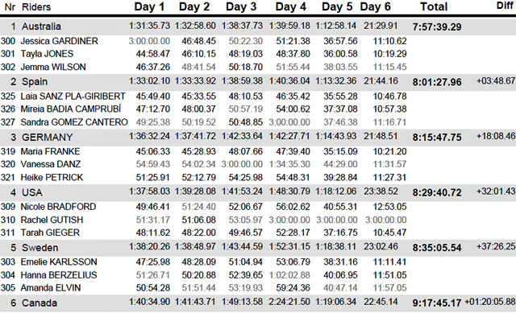
Task: Click Canada total time 9:17:45.17
Action: point(437,303)
